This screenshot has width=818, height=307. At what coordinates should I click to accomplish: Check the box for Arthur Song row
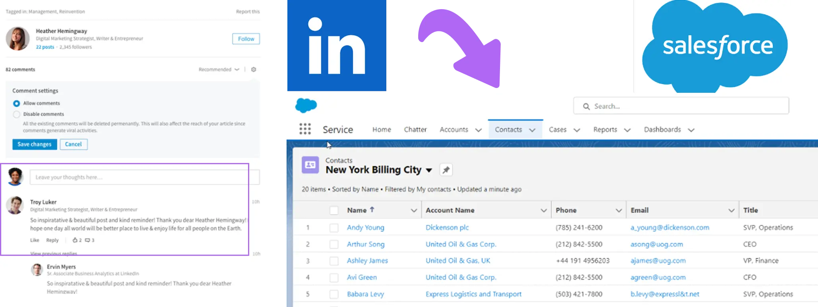pyautogui.click(x=334, y=244)
